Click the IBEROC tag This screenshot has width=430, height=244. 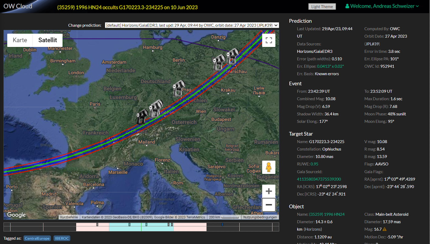(62, 238)
